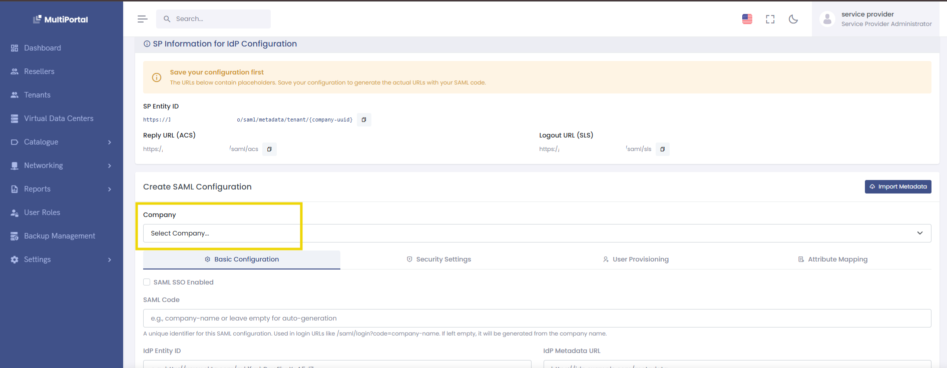Screen dimensions: 947x368
Task: Click the Resellers sidebar icon
Action: tap(15, 71)
